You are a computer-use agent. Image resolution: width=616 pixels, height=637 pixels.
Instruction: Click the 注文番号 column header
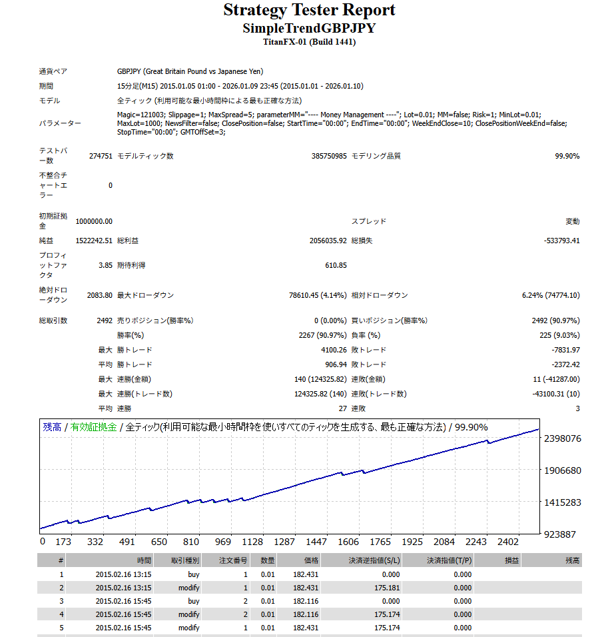[x=233, y=560]
